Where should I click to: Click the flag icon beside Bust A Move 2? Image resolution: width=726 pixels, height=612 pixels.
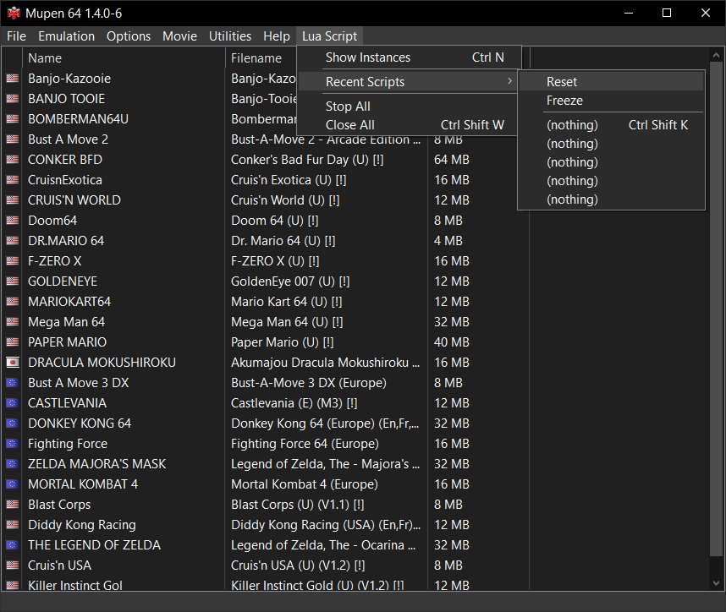point(13,139)
